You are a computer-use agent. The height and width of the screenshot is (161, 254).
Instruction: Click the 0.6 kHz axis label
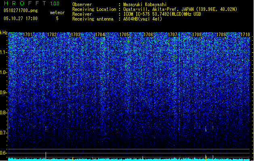tap(3, 153)
